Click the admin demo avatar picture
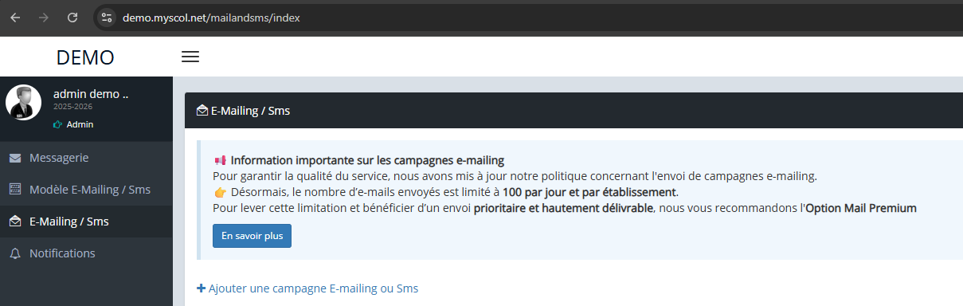The image size is (963, 306). pos(24,102)
